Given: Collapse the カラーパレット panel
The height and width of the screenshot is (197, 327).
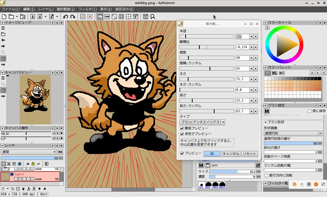Looking at the screenshot, I should (266, 67).
